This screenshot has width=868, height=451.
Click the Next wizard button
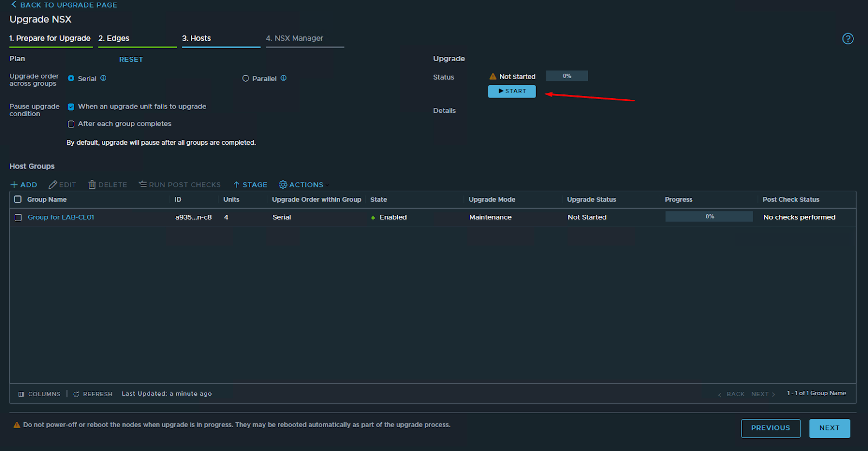coord(829,428)
